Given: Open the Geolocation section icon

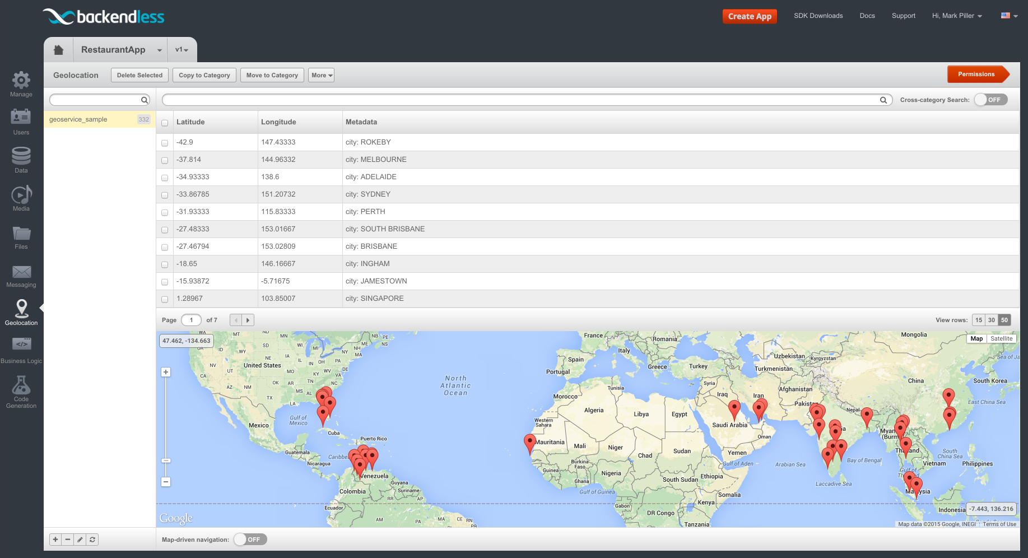Looking at the screenshot, I should point(21,310).
